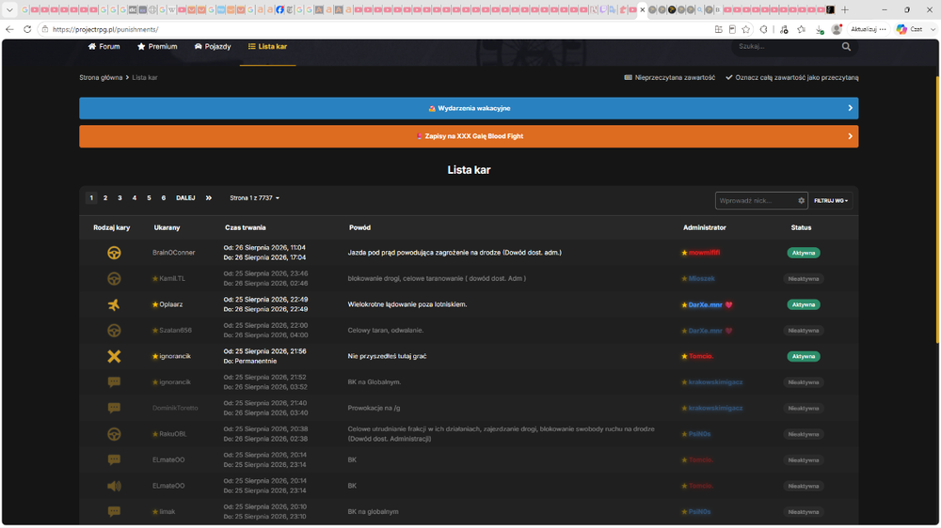The width and height of the screenshot is (941, 528).
Task: Click the megaphone icon for ELmateOO
Action: [x=114, y=486]
